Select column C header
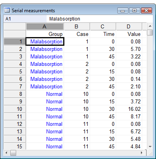Image resolution: width=156 pixels, height=159 pixels. [x=103, y=26]
